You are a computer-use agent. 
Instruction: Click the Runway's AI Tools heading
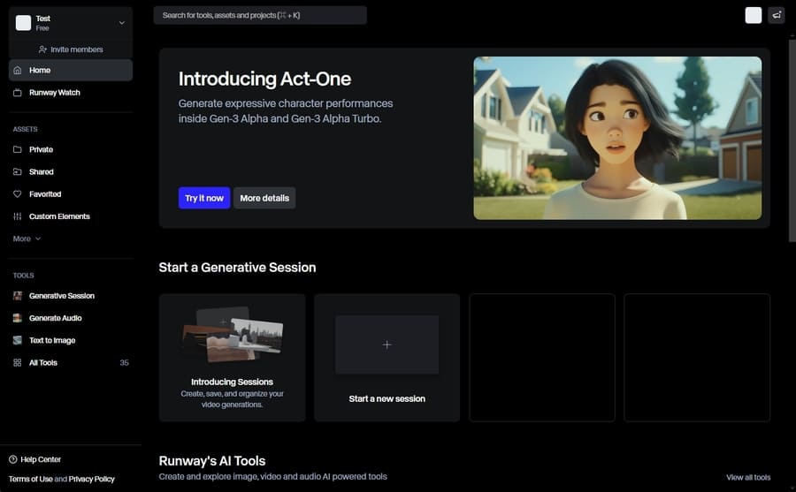point(212,460)
